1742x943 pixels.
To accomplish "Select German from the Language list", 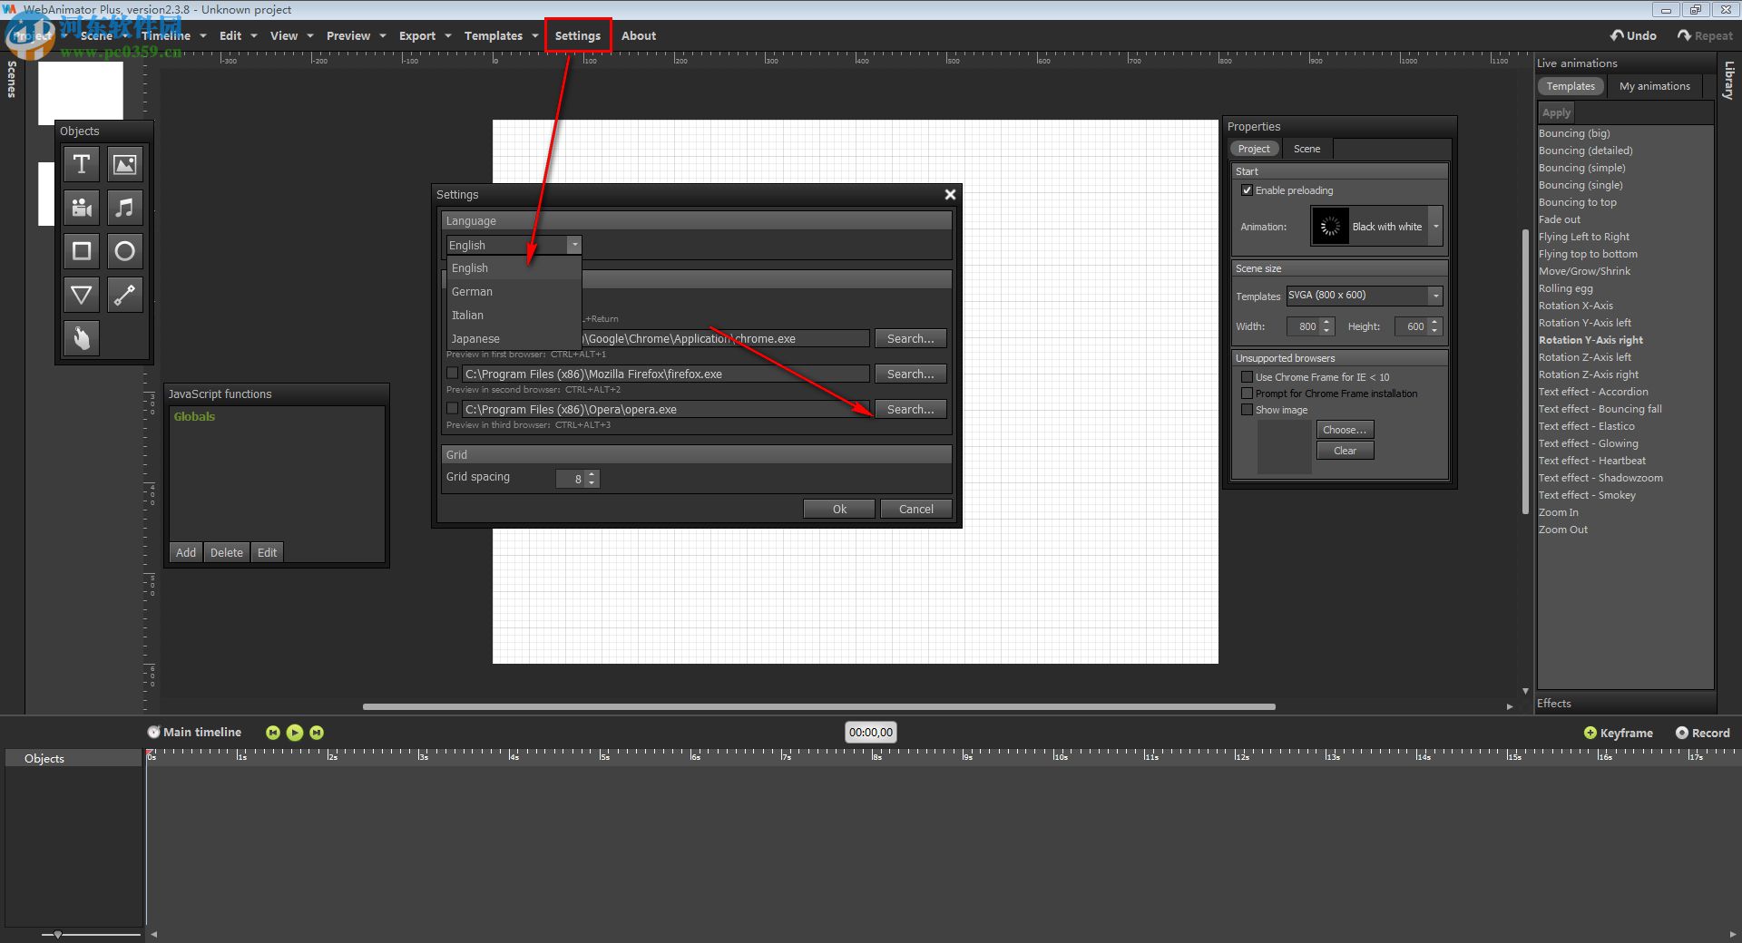I will (471, 291).
